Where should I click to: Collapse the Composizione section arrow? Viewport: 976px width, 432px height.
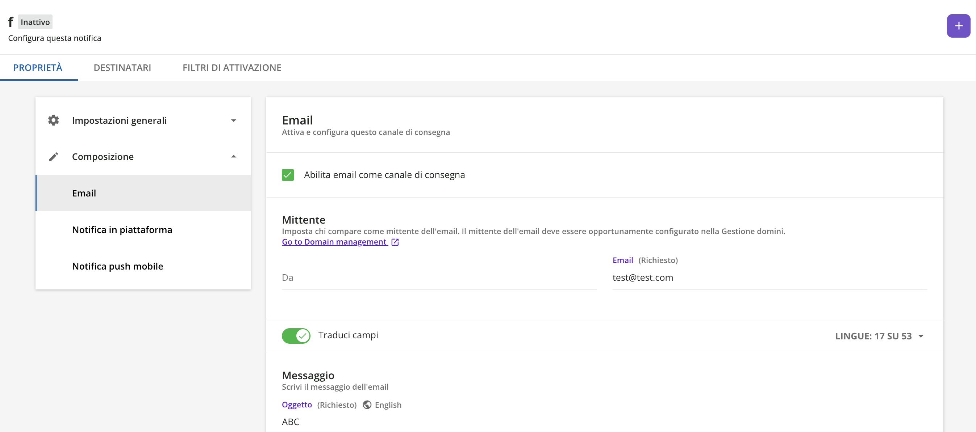[233, 157]
